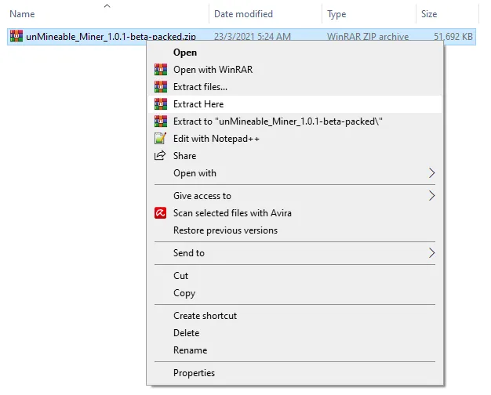Choose Delete from the context menu
This screenshot has width=491, height=395.
[295, 333]
